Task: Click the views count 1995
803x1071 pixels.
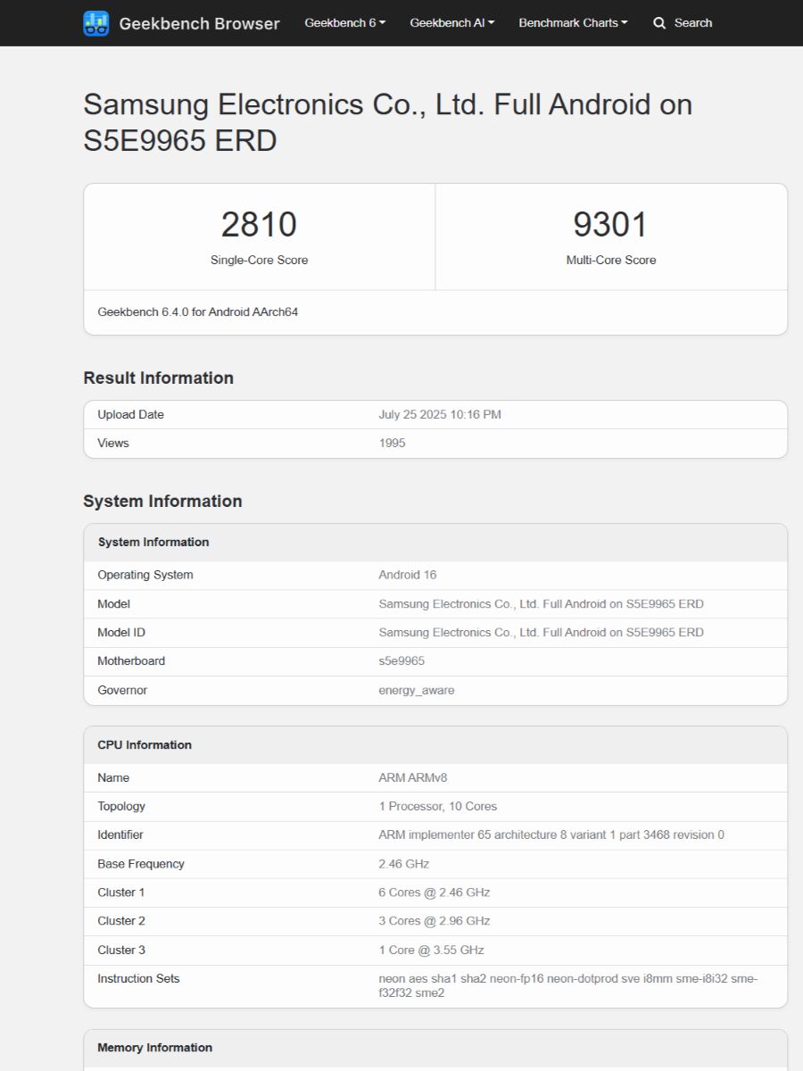Action: pos(392,443)
